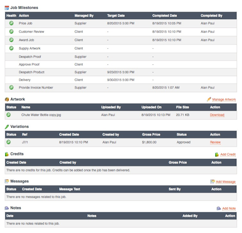
Task: Open the Add Message link
Action: [x=225, y=182]
